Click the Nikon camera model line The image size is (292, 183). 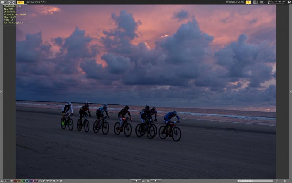click(8, 9)
